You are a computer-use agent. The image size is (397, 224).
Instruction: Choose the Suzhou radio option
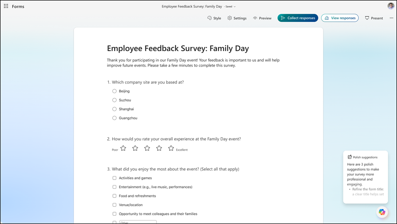pos(114,100)
